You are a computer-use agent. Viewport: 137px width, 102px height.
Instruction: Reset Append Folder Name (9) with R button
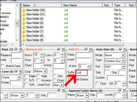click(x=124, y=90)
